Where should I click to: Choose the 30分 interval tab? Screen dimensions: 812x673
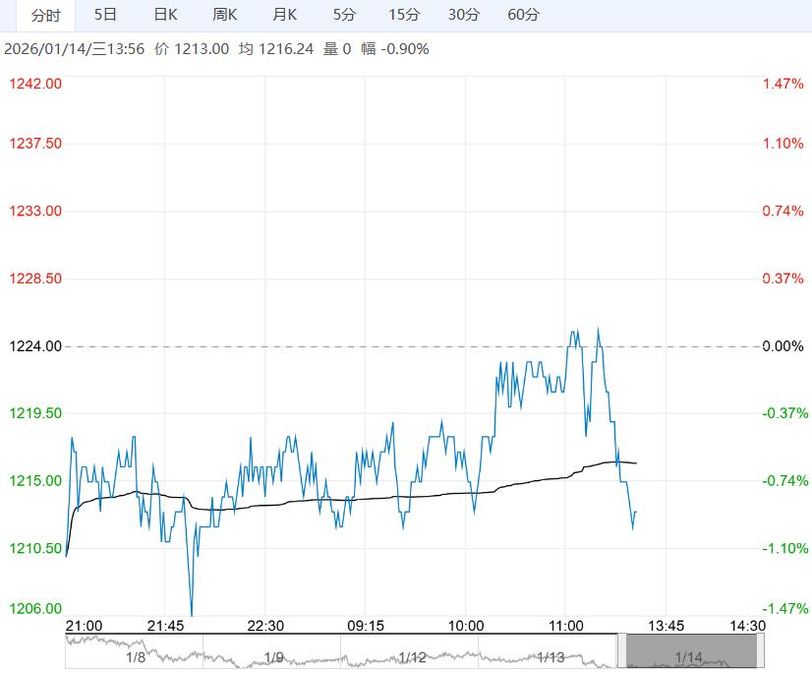coord(463,15)
